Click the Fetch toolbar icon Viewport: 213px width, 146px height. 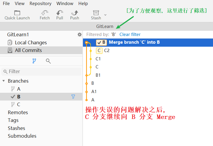coord(45,13)
